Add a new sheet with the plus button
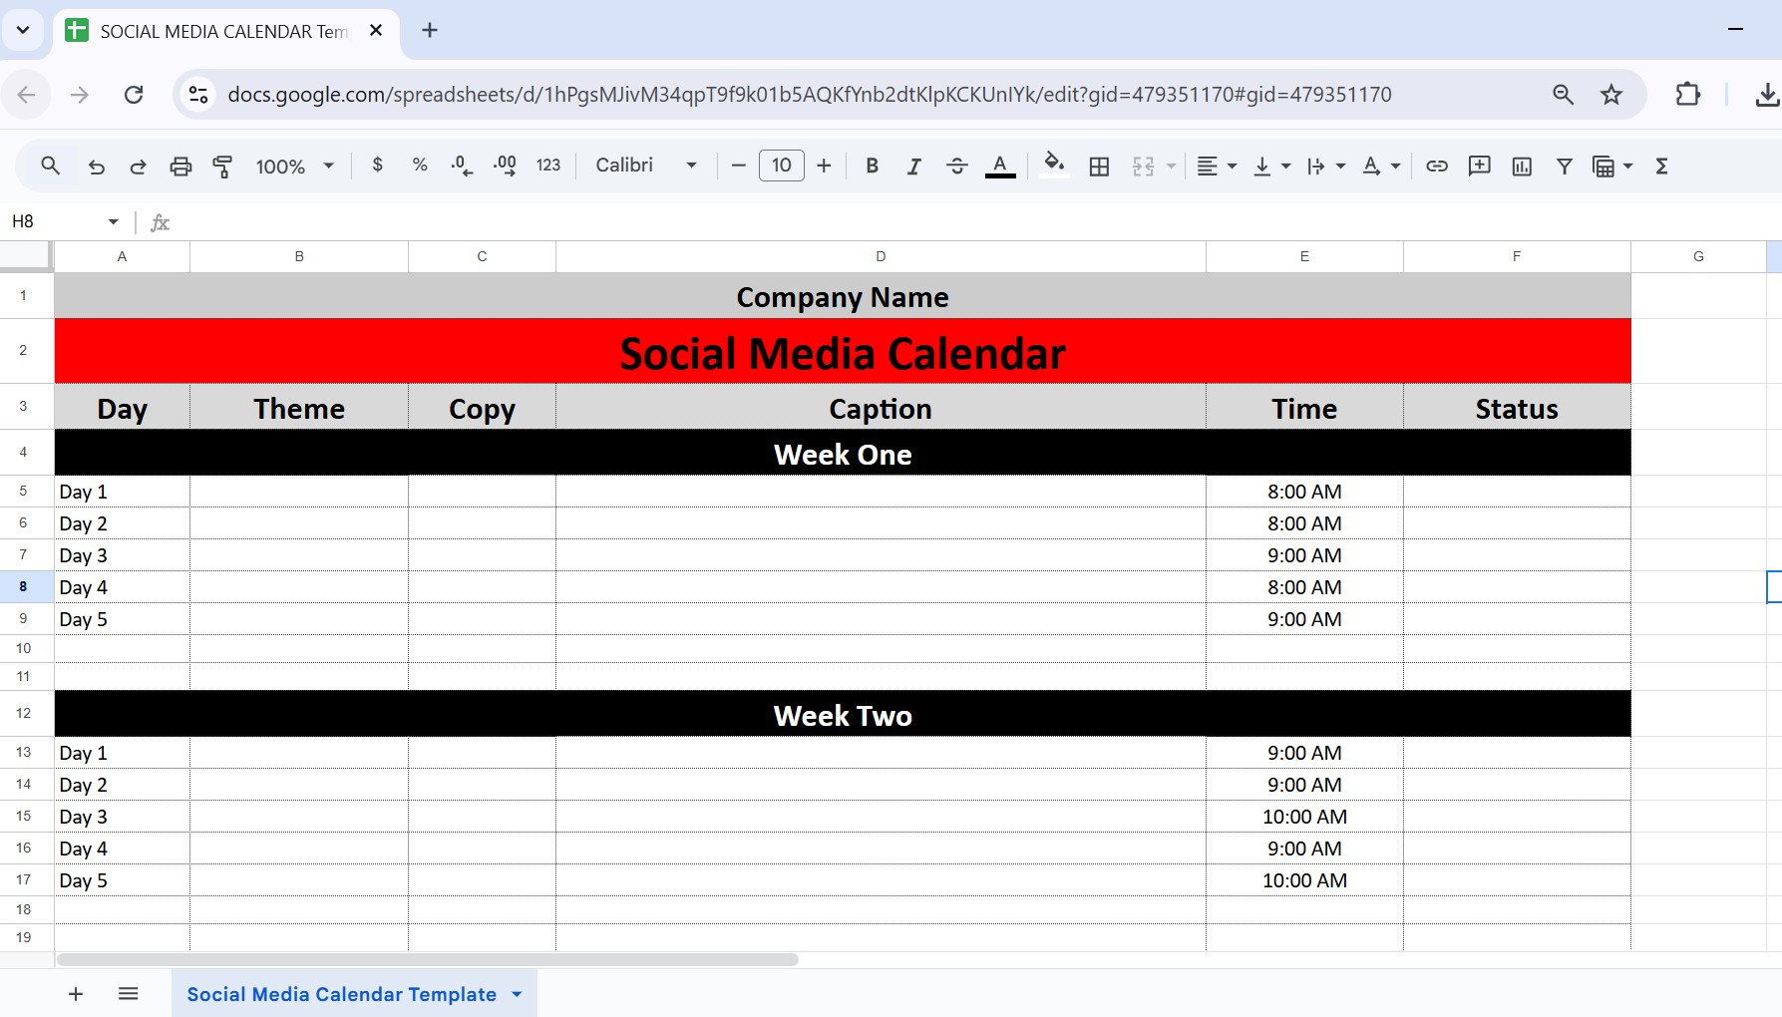 coord(76,993)
